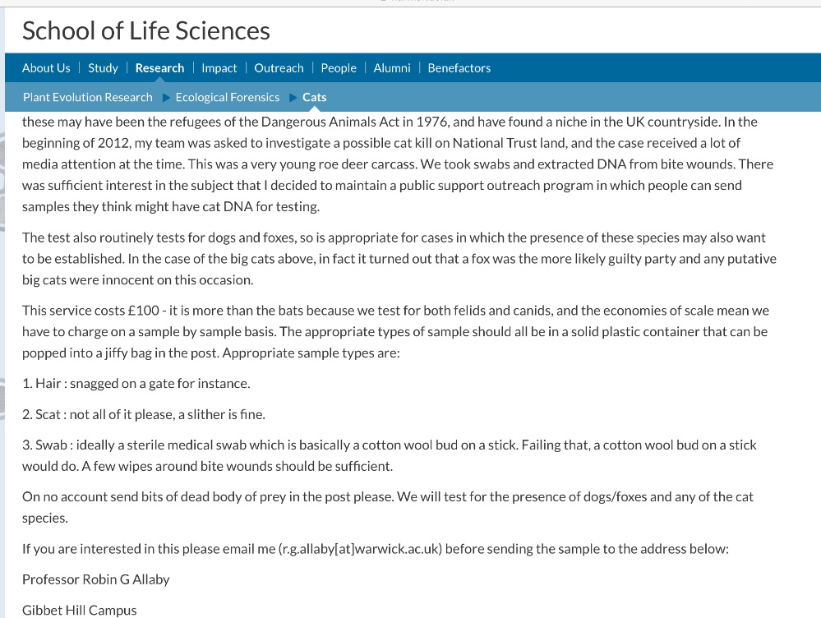821x618 pixels.
Task: Click the 'Scat : not all of it' list item
Action: click(x=144, y=414)
